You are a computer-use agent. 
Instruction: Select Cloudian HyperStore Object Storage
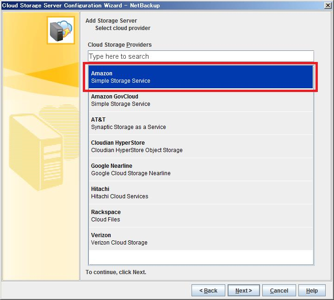pyautogui.click(x=201, y=146)
